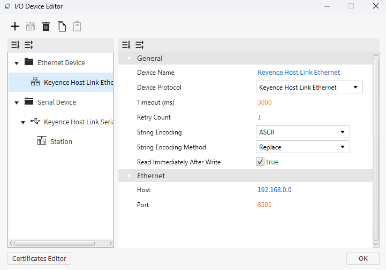Open the String Encoding Method dropdown
Image resolution: width=386 pixels, height=270 pixels.
coord(302,147)
